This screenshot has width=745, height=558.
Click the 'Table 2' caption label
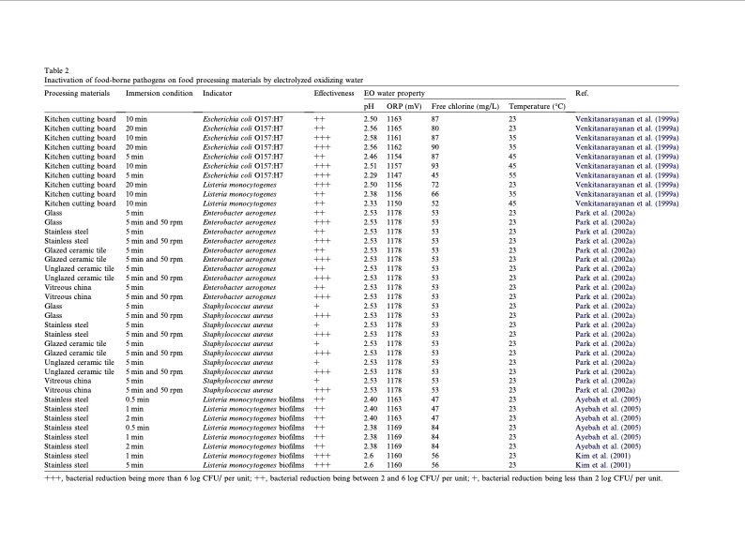tap(56, 71)
